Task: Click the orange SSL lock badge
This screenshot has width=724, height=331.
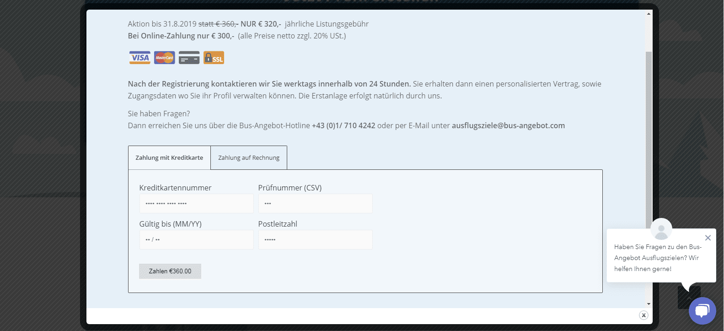Action: pyautogui.click(x=214, y=58)
